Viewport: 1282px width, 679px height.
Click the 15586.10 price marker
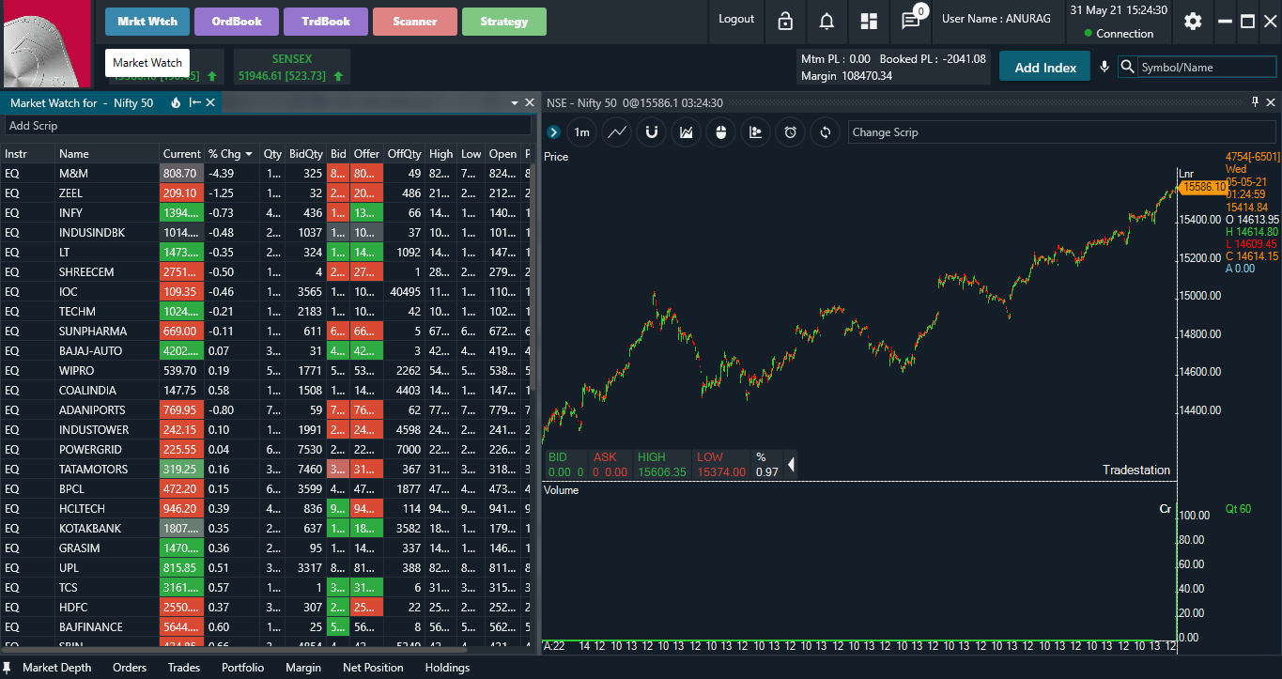[1202, 187]
